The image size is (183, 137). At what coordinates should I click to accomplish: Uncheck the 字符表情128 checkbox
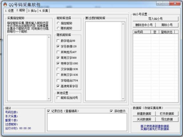[x=67, y=46]
